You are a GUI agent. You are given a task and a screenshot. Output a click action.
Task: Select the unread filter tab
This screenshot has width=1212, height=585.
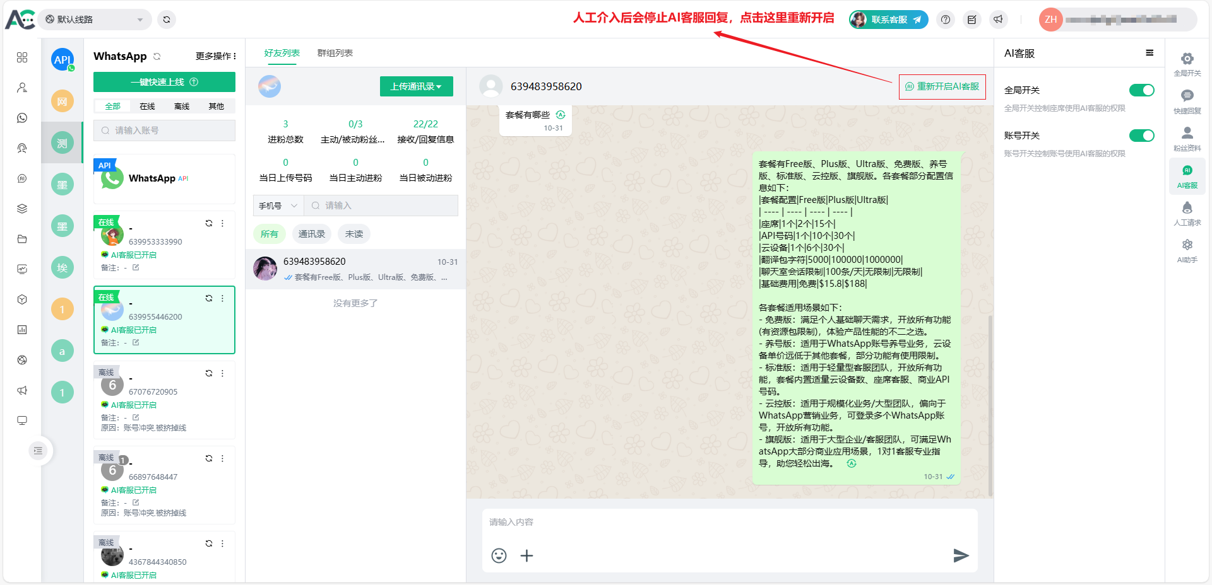[x=353, y=234]
